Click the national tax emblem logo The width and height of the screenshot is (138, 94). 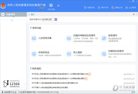point(3,6)
